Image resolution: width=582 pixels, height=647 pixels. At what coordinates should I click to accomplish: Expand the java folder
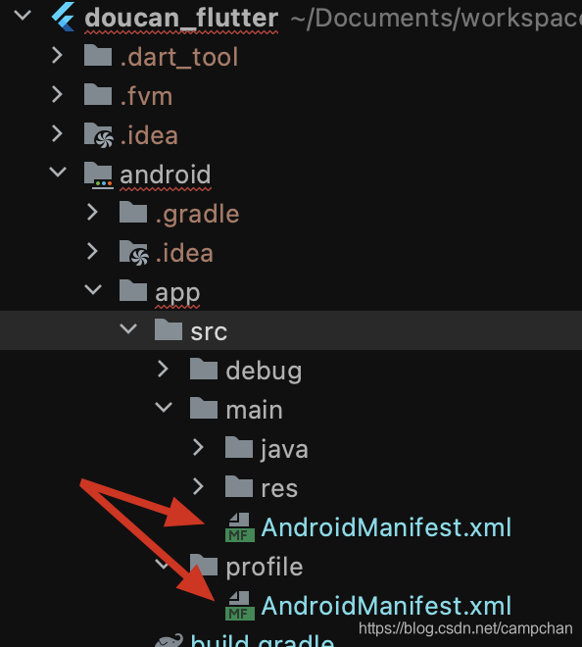click(x=198, y=448)
